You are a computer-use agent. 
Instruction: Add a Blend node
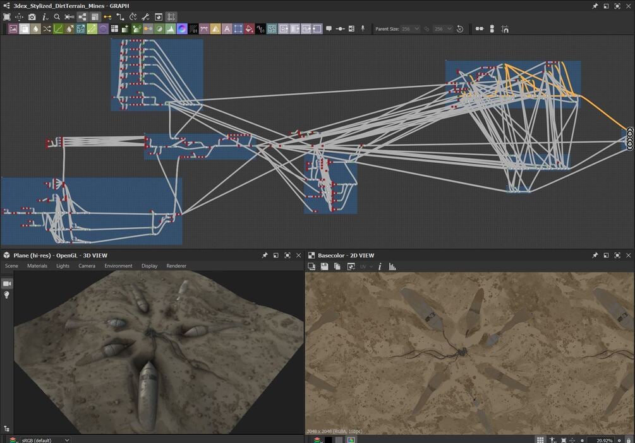pyautogui.click(x=24, y=29)
